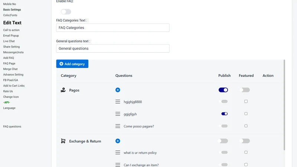Viewport: 297px width, 167px height.
Task: Open the green -API- link
Action: [6, 102]
